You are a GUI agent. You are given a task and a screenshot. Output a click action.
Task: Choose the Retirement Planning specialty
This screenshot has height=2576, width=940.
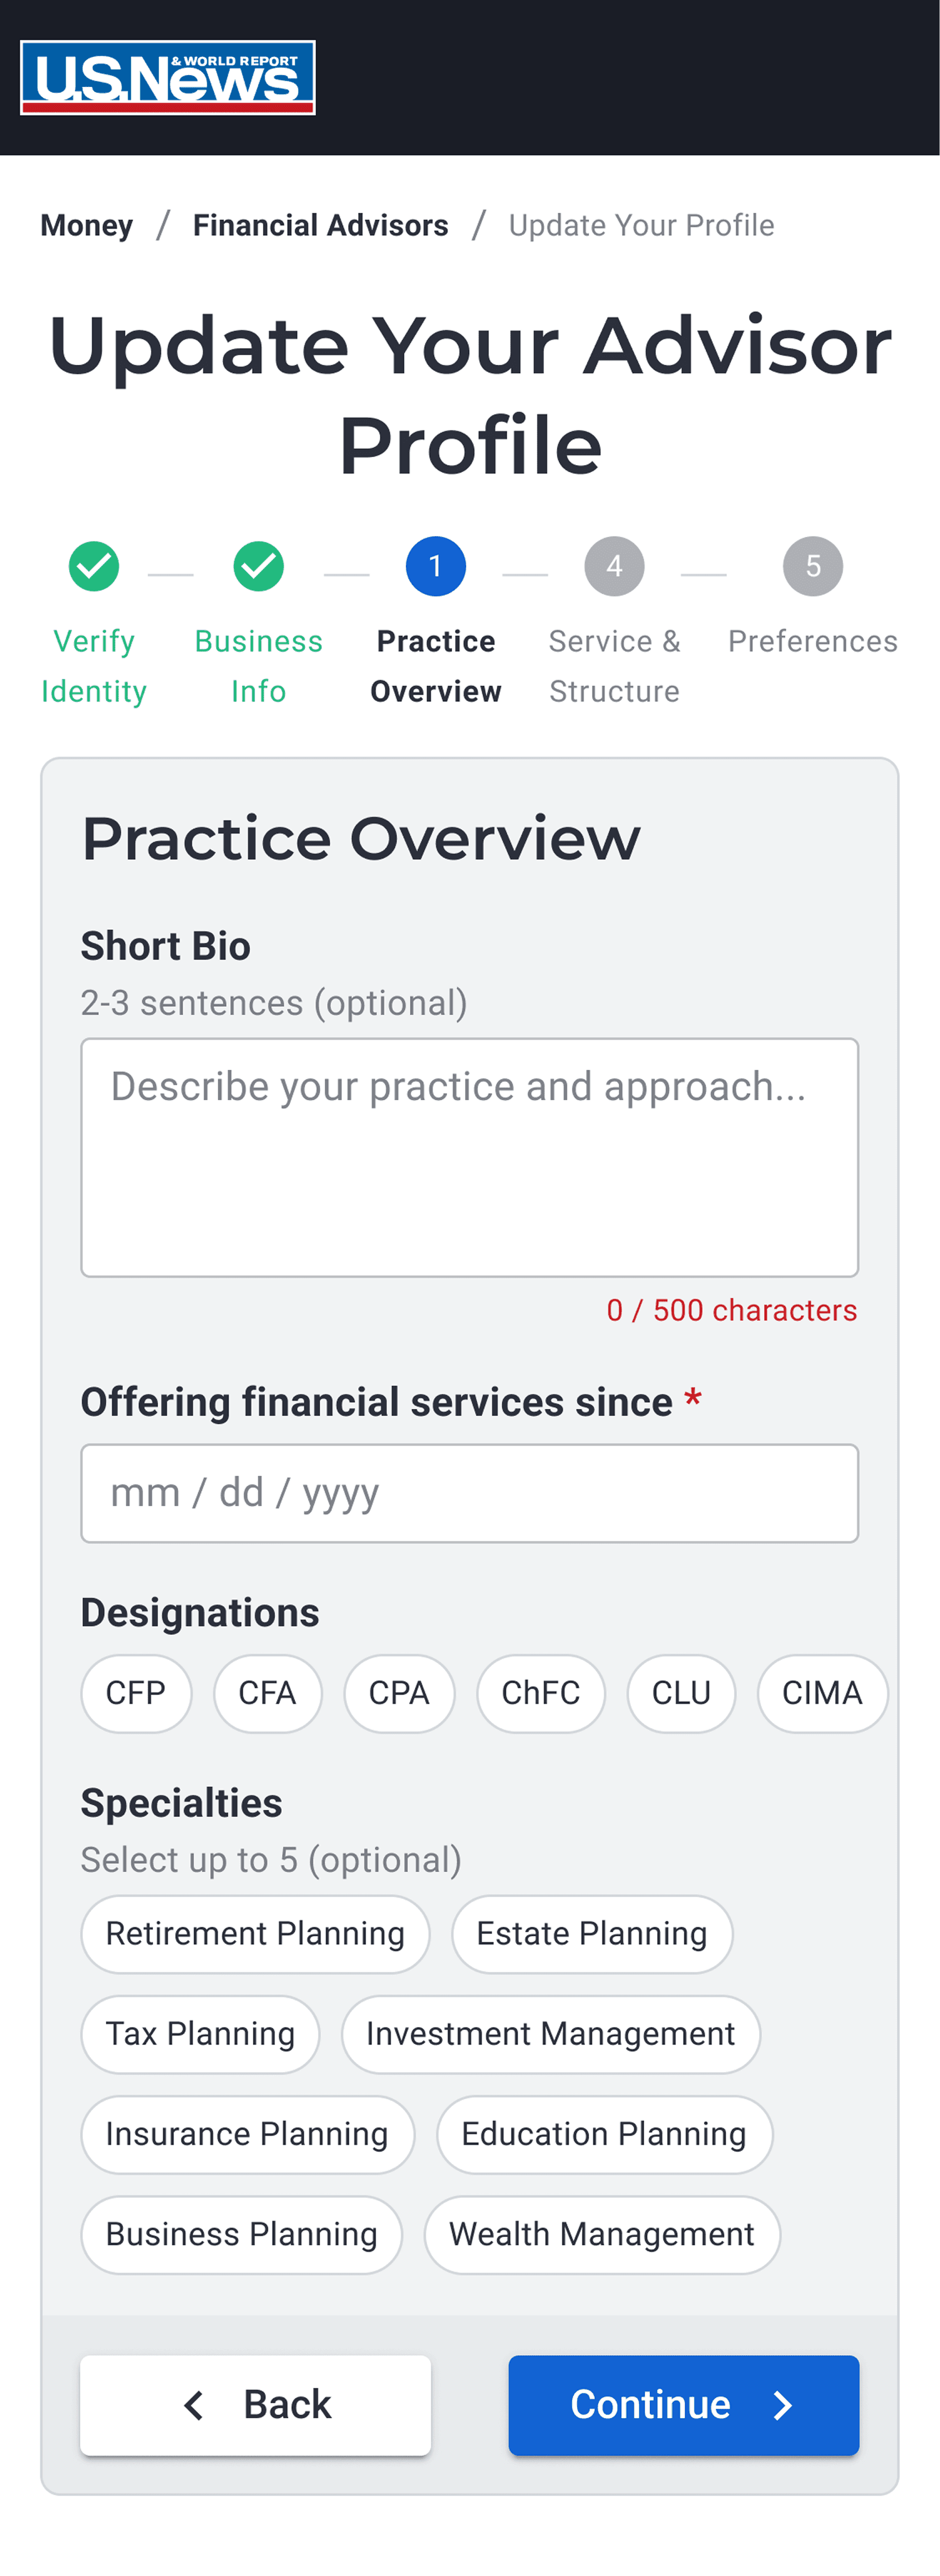[255, 1933]
